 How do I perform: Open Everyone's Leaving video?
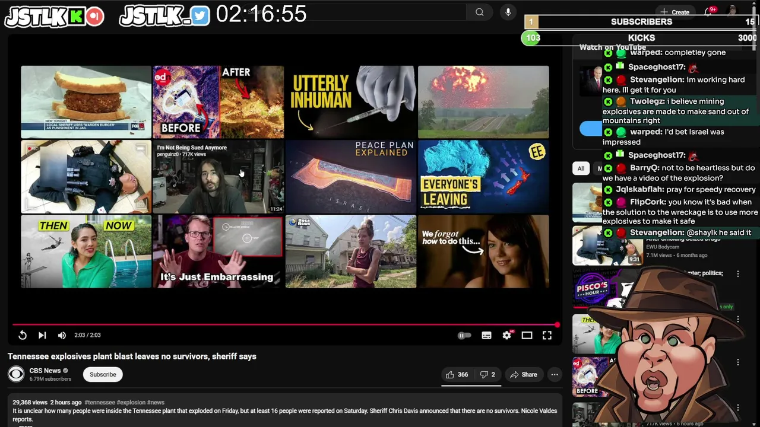[x=483, y=177]
